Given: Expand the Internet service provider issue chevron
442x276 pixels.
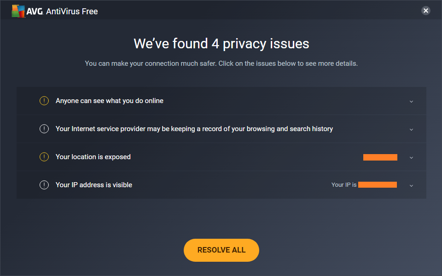Looking at the screenshot, I should coord(411,129).
